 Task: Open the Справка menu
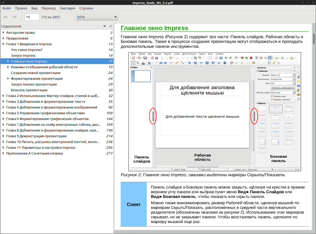86,8
